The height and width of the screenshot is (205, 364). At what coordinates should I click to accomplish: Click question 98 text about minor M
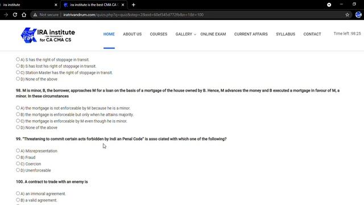177,93
